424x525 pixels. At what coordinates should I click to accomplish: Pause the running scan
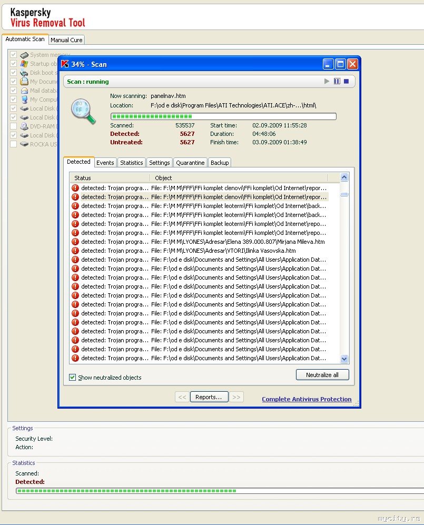tap(337, 82)
